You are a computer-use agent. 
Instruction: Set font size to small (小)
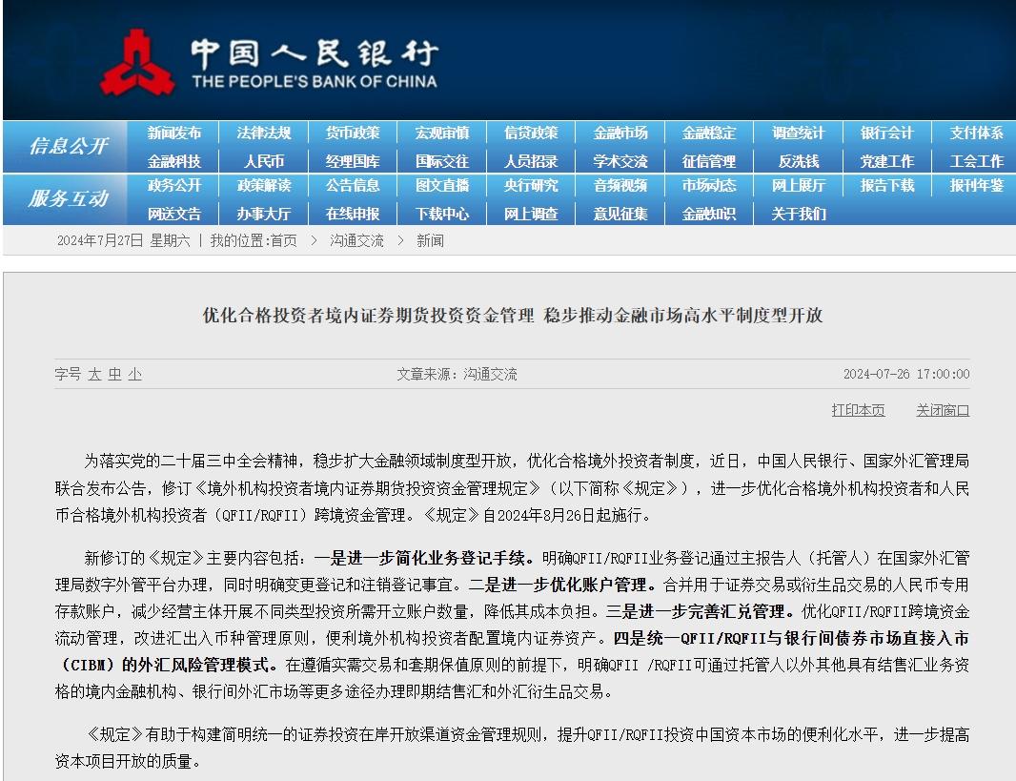(x=134, y=374)
